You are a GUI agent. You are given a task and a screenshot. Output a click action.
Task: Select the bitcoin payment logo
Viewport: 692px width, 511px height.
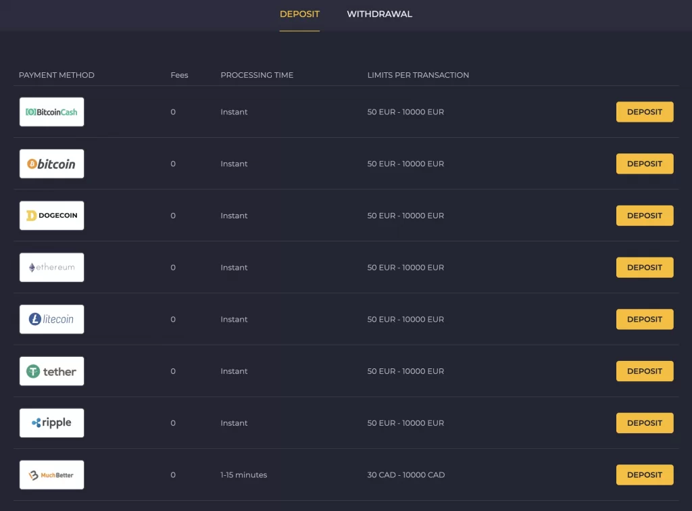[51, 164]
